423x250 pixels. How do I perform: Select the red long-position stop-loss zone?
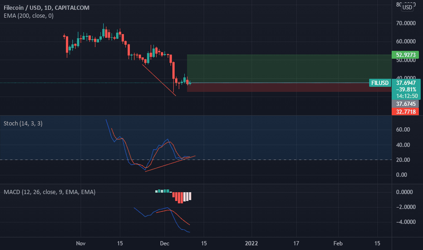point(289,87)
